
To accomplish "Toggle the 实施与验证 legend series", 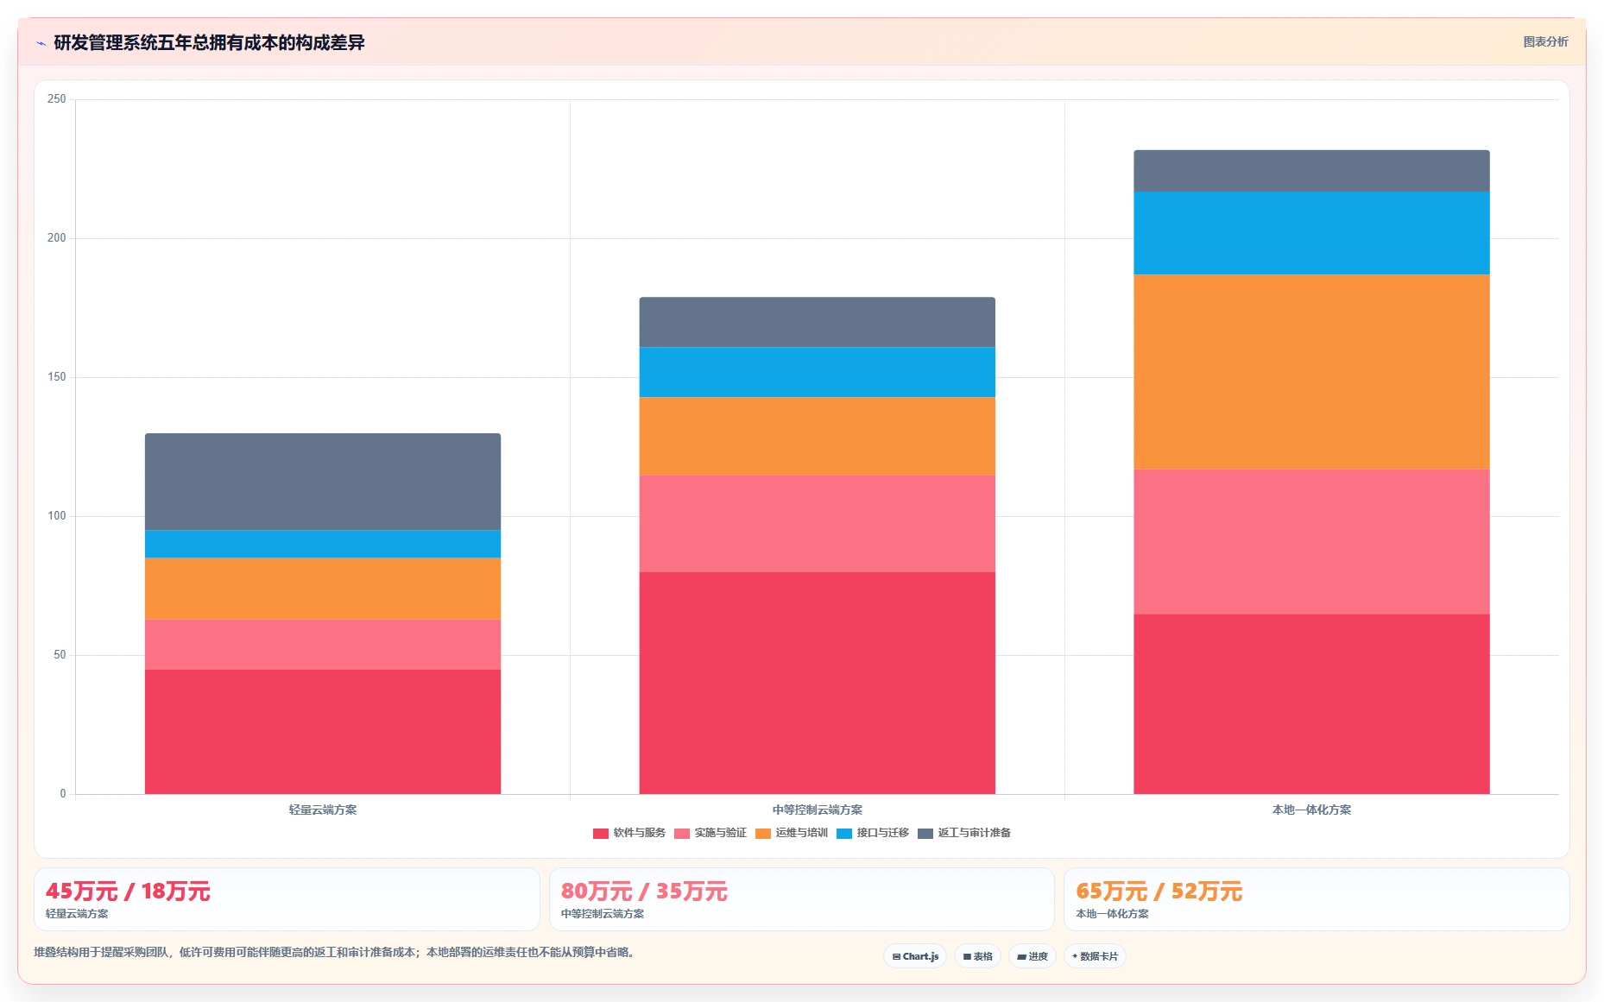I will (x=710, y=833).
